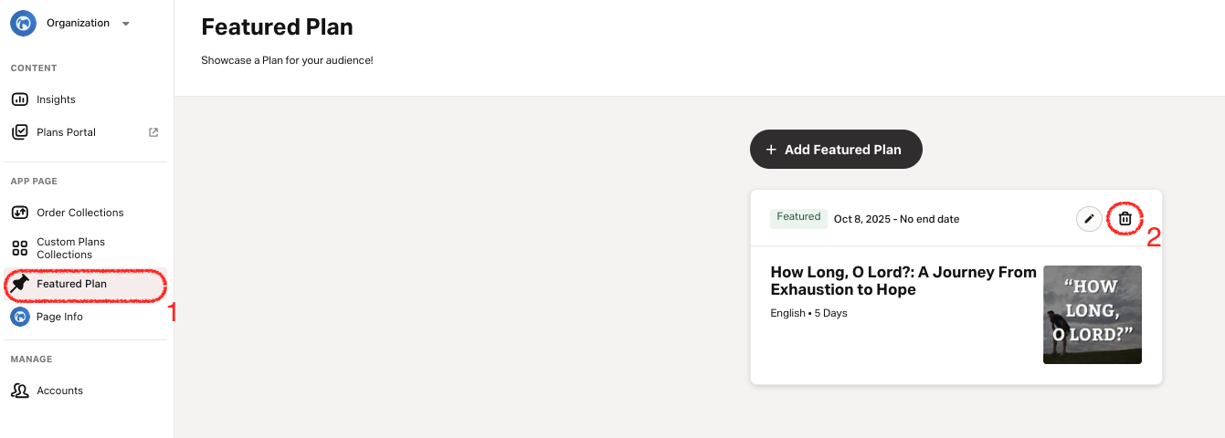Click the Insights chart icon
Image resolution: width=1225 pixels, height=438 pixels.
pos(19,99)
